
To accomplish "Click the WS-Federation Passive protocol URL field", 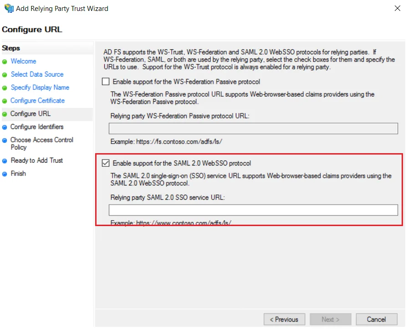I will tap(254, 128).
